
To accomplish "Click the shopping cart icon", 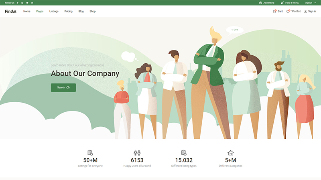I will point(274,11).
